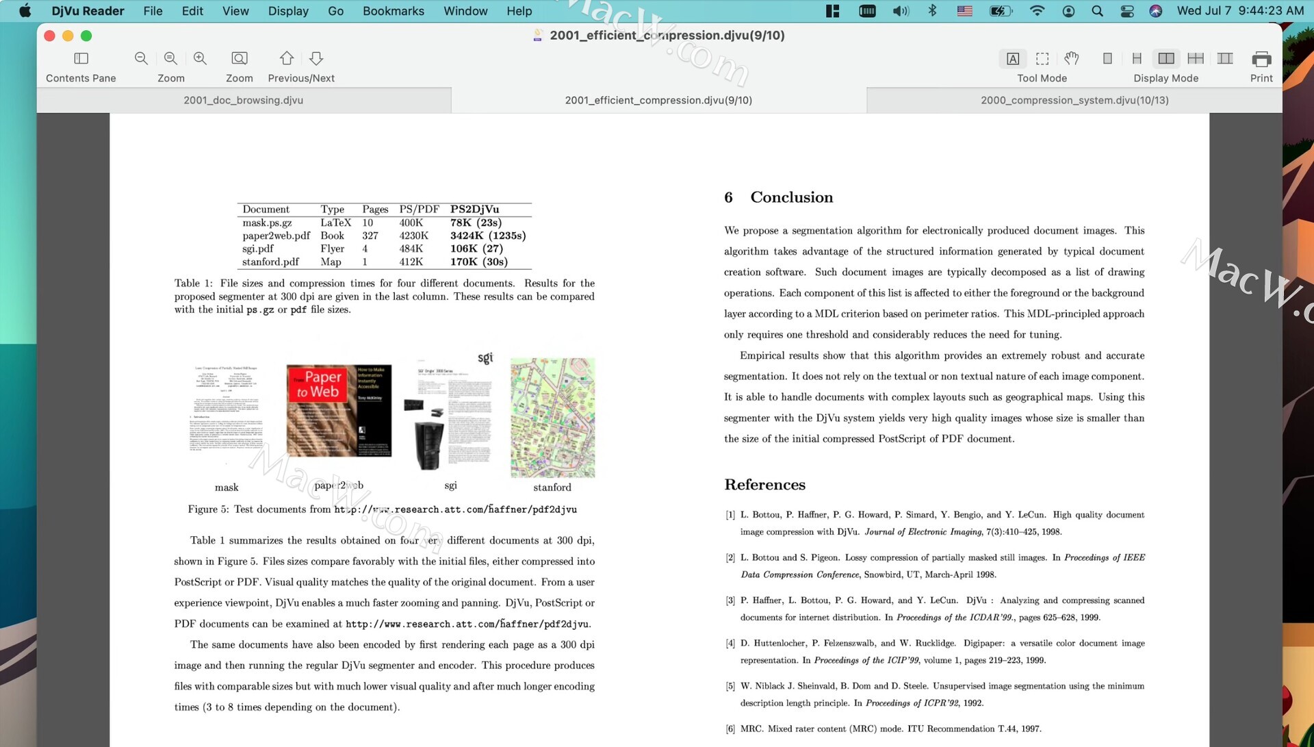This screenshot has height=747, width=1314.
Task: Click reference number [1]
Action: (730, 515)
